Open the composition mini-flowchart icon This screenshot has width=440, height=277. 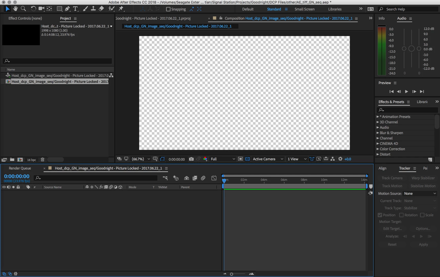click(165, 178)
